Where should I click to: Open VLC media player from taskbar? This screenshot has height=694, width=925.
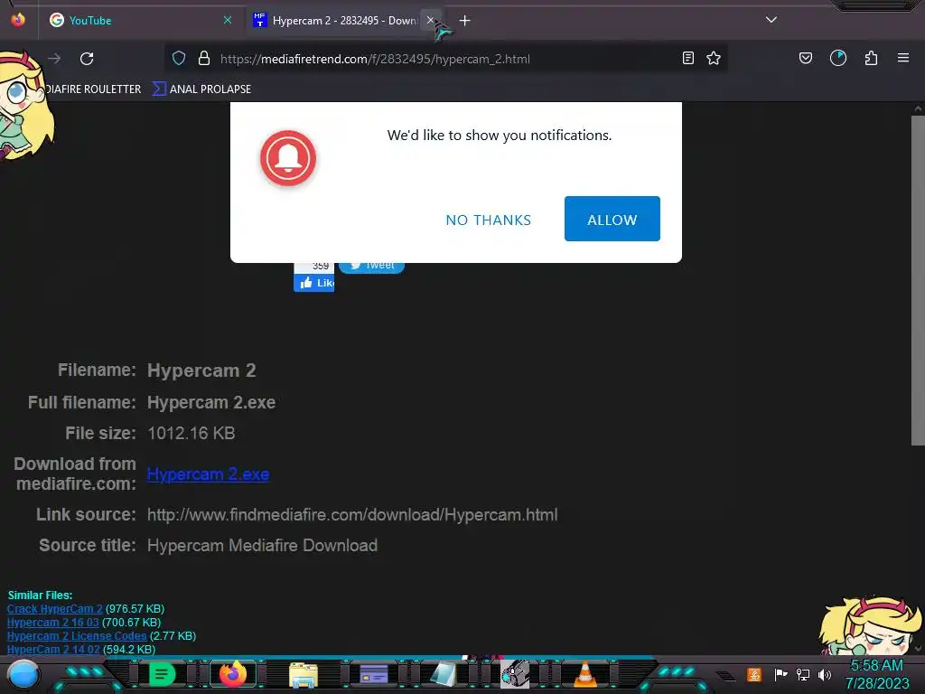[584, 674]
